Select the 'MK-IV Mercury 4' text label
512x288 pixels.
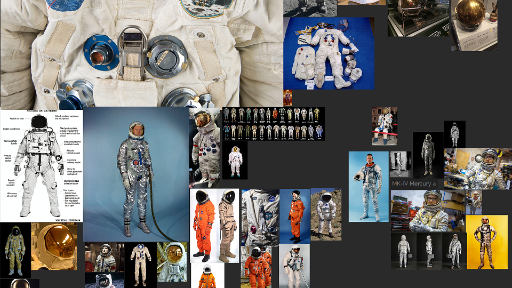[414, 184]
